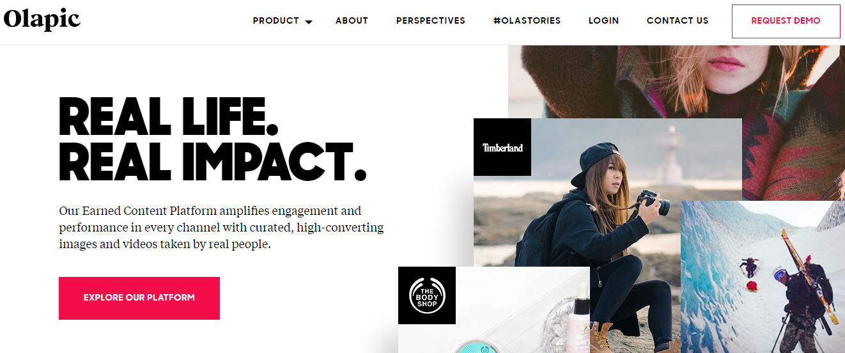The width and height of the screenshot is (845, 353).
Task: Click the Earned Content Platform description paragraph
Action: point(221,227)
